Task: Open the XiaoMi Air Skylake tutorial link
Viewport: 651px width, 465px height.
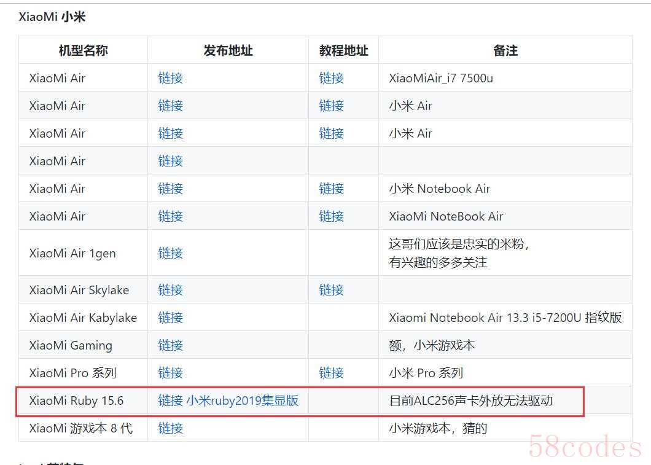Action: pyautogui.click(x=331, y=290)
